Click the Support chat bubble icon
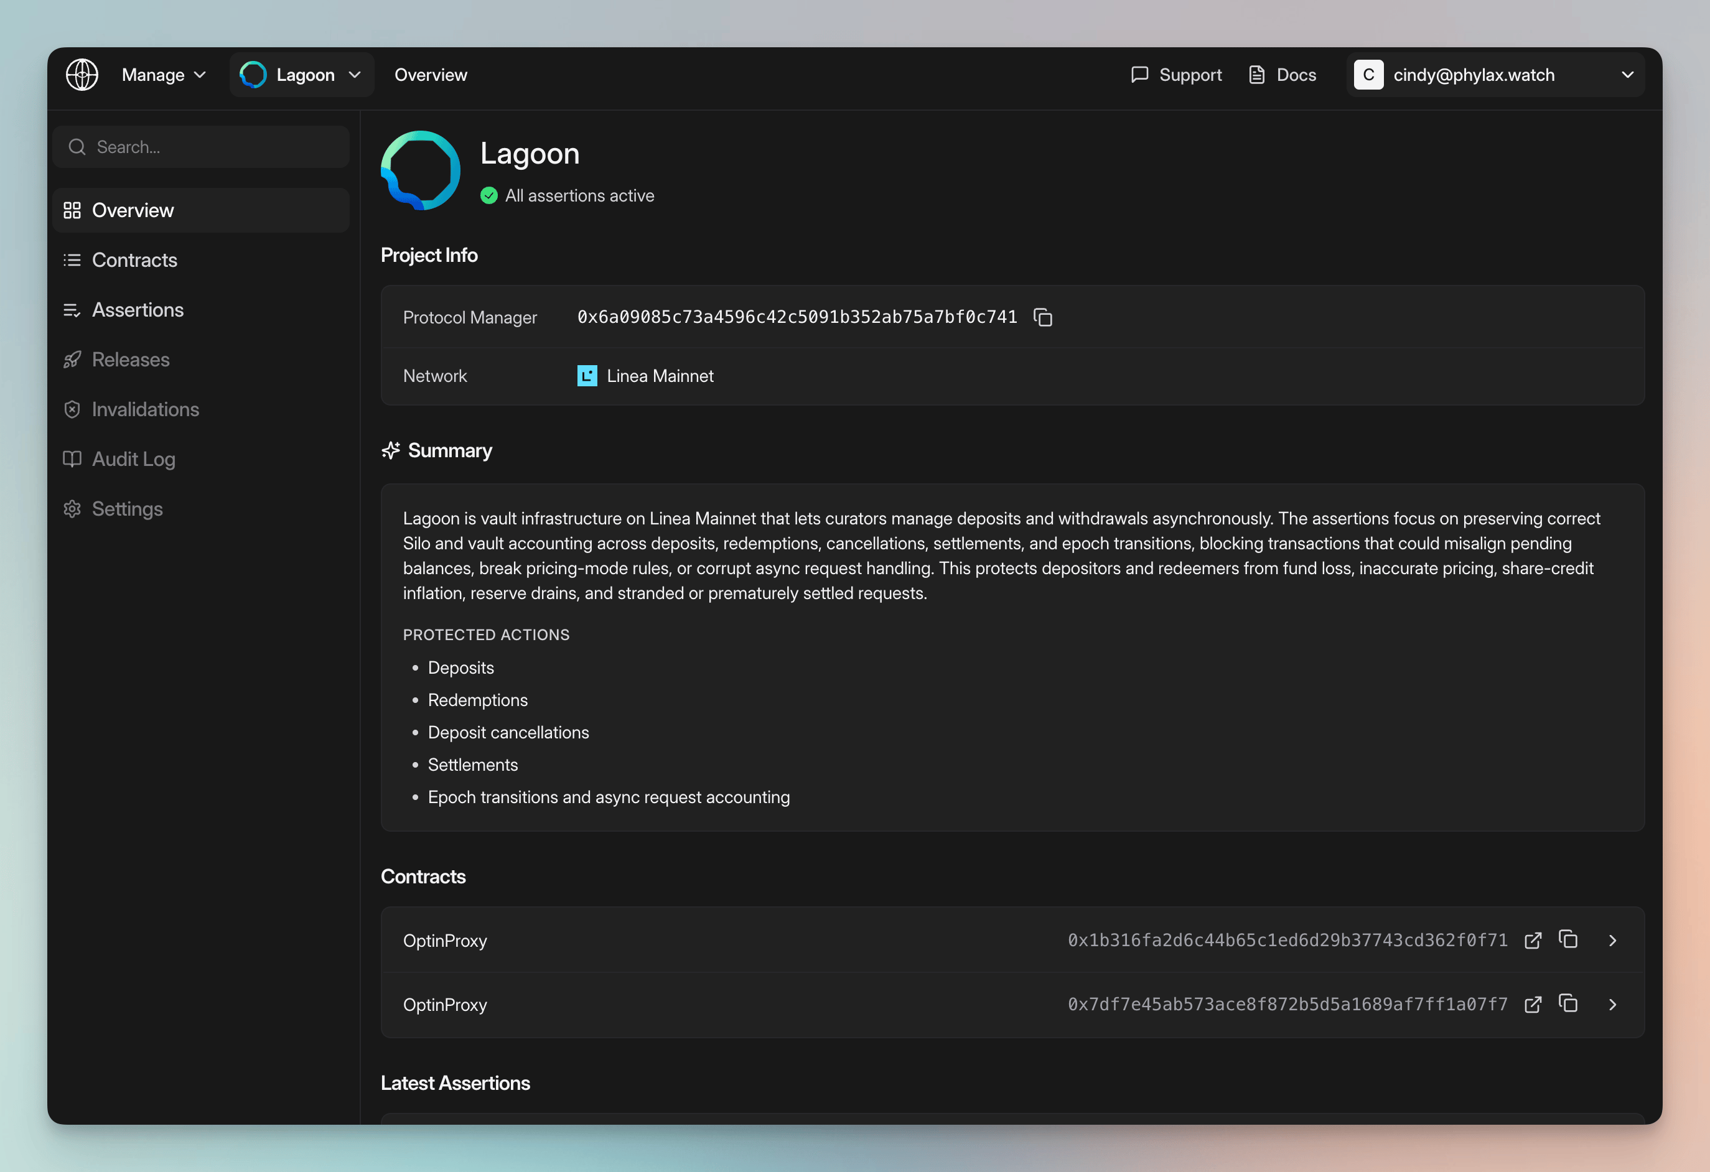The height and width of the screenshot is (1172, 1710). coord(1139,74)
